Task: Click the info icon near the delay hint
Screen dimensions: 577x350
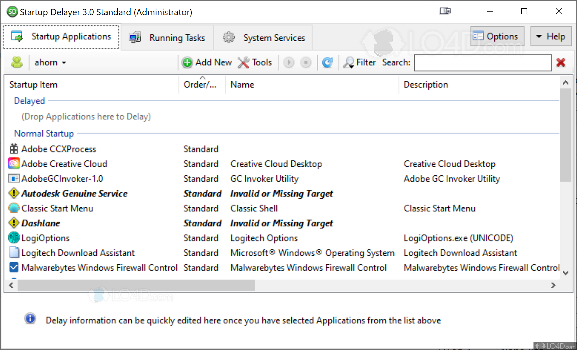Action: pyautogui.click(x=30, y=319)
